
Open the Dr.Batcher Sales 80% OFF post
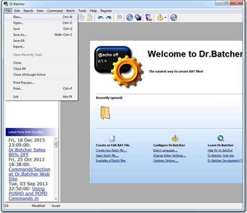click(27, 152)
